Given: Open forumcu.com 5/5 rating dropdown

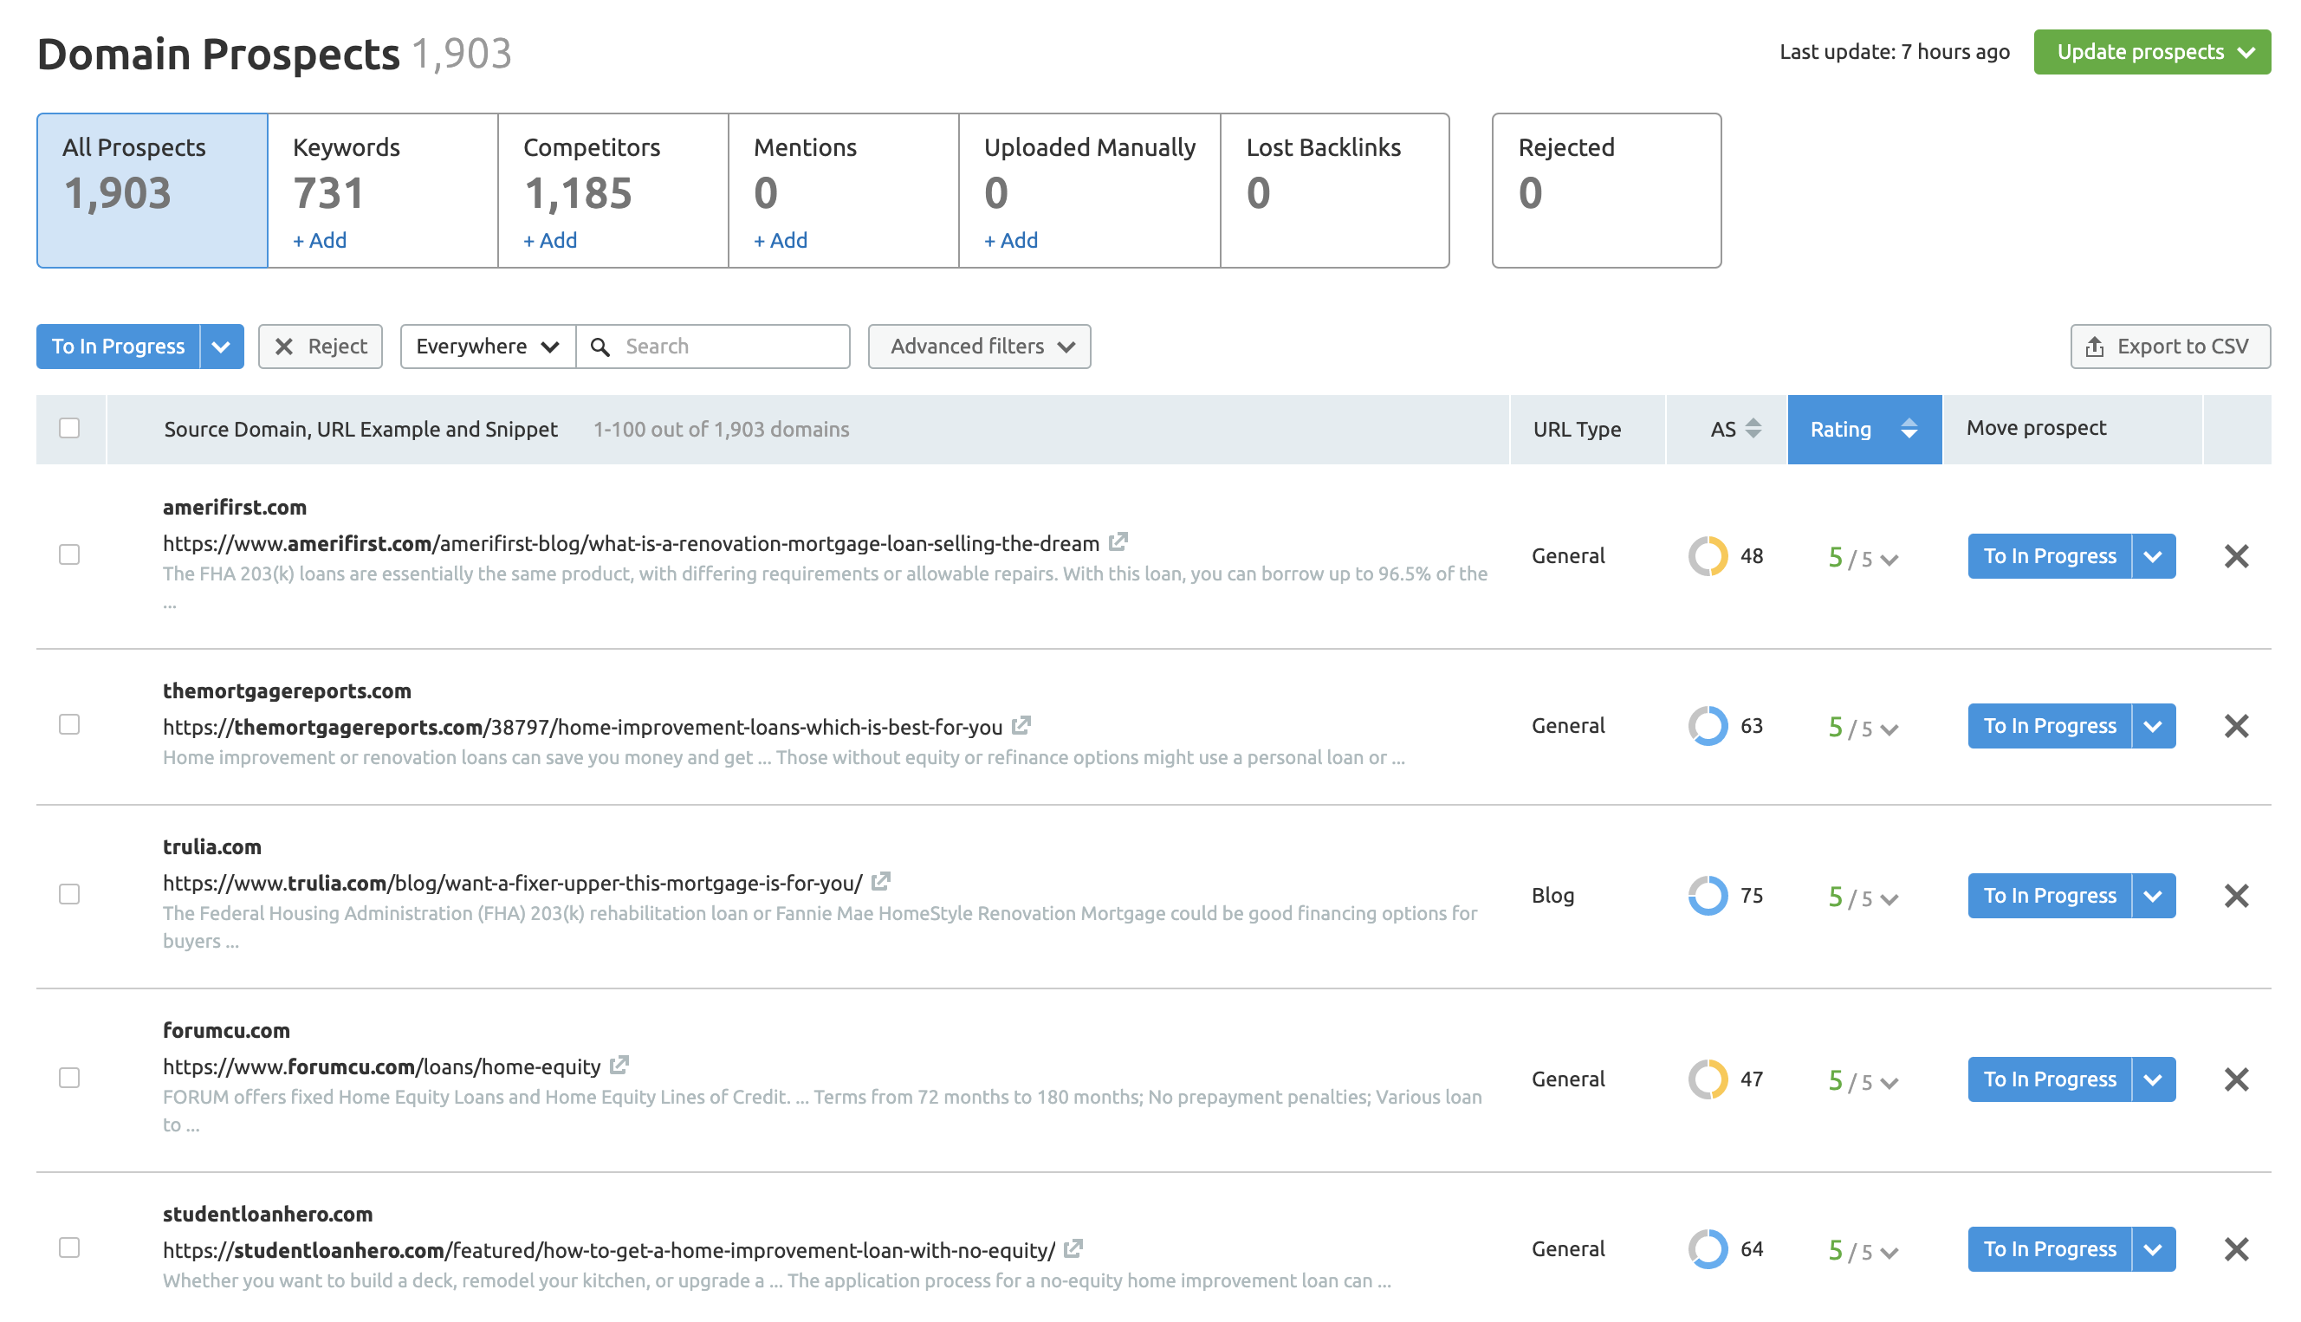Looking at the screenshot, I should click(1863, 1079).
